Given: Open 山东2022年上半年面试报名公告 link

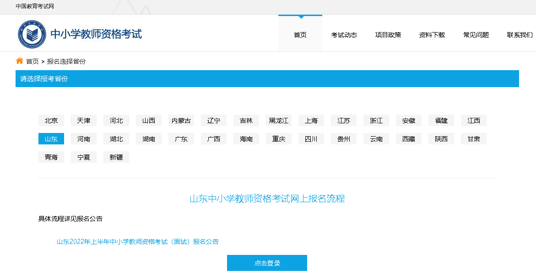Looking at the screenshot, I should [137, 242].
